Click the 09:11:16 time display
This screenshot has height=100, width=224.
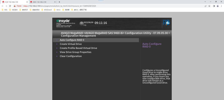(x=101, y=23)
